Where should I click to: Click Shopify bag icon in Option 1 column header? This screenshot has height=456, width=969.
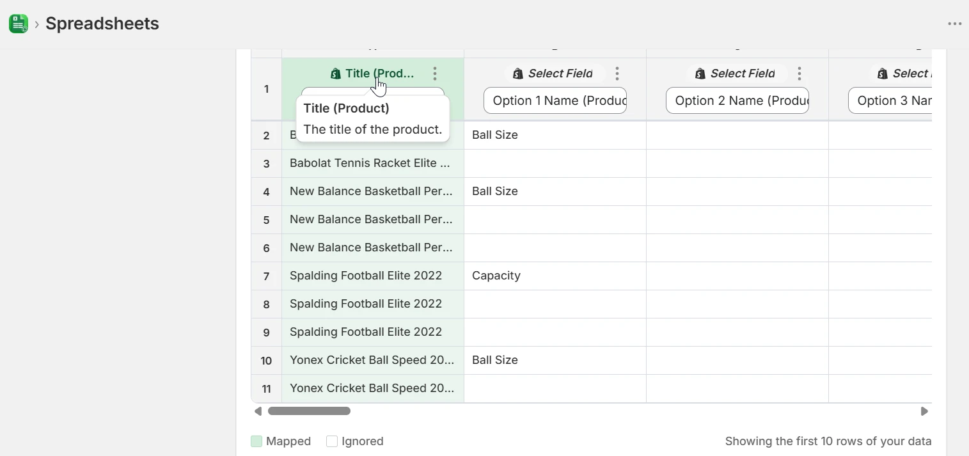tap(518, 74)
